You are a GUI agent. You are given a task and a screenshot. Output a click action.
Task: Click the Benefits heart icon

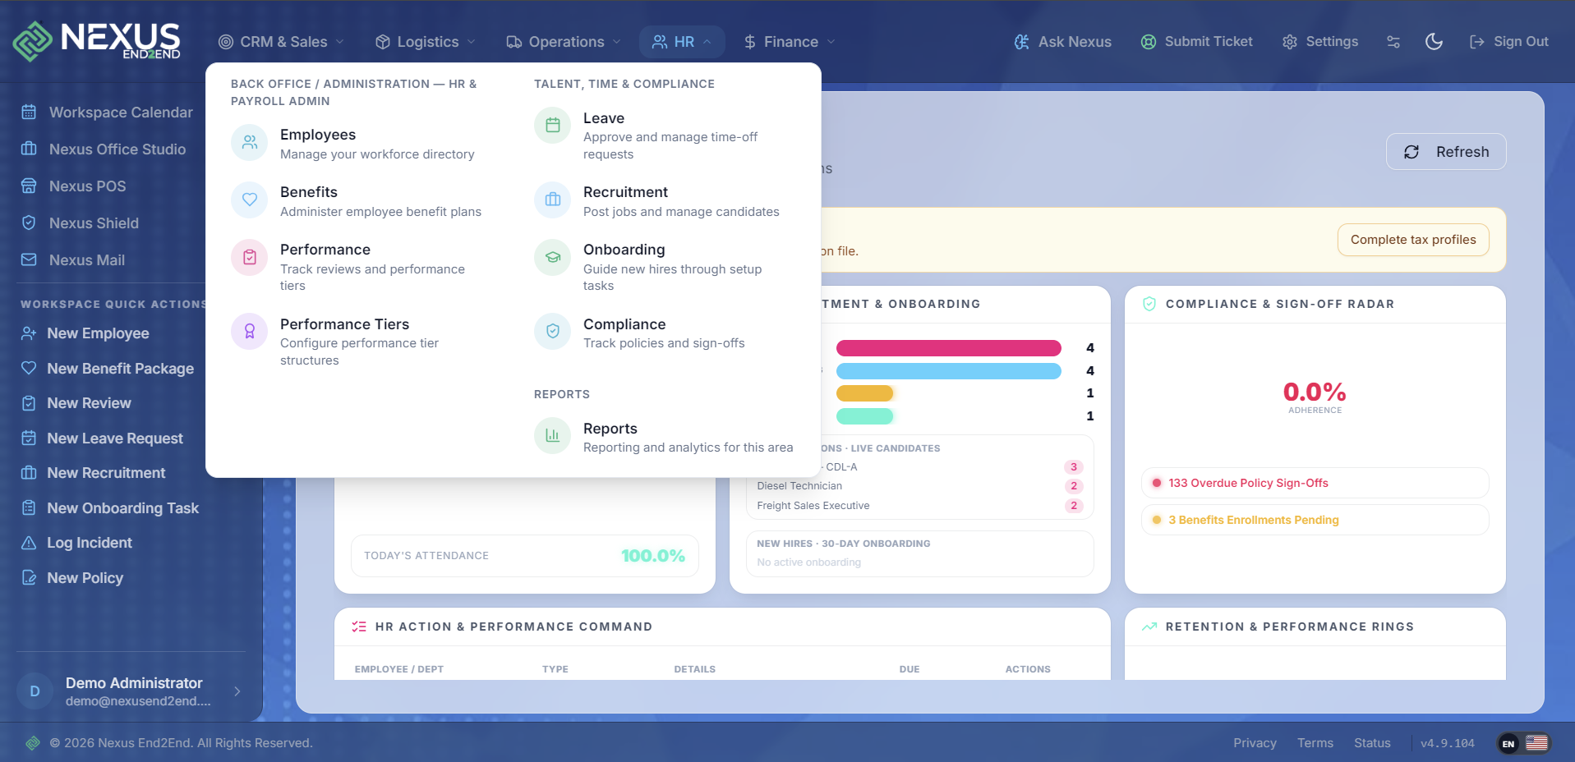click(250, 200)
